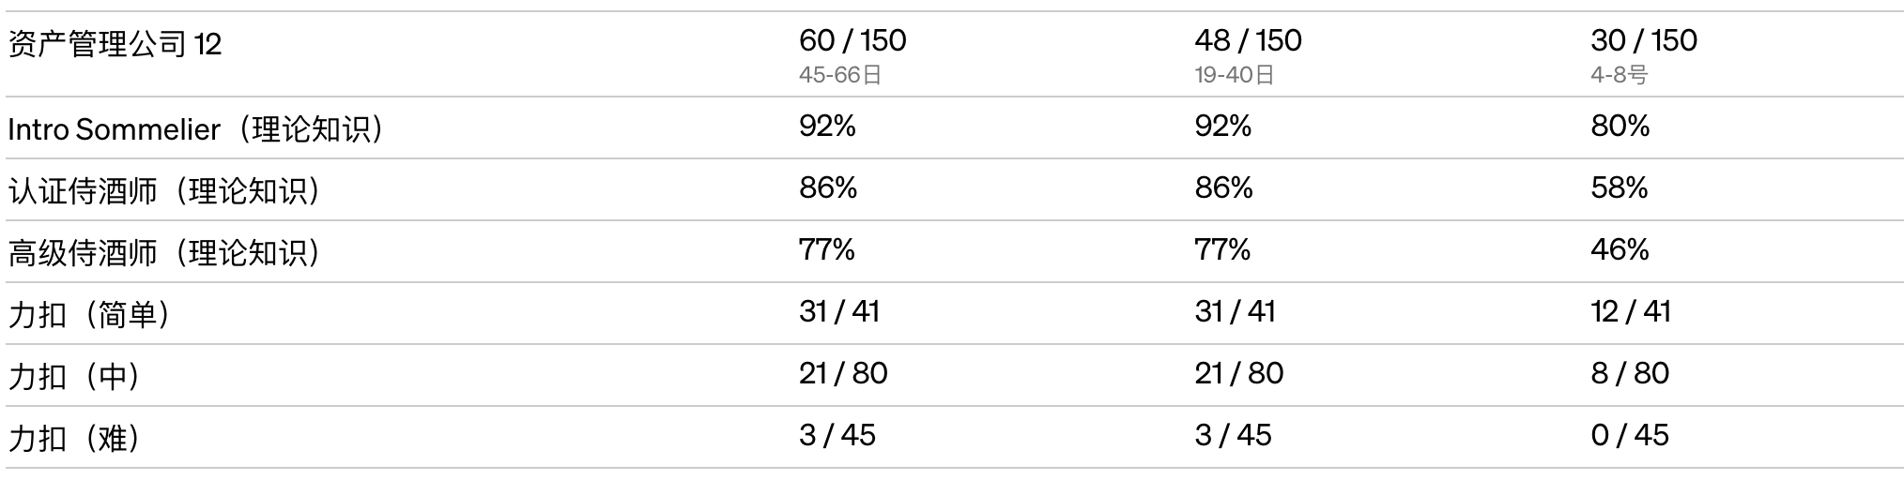Click the 力扣（中）row label
The width and height of the screenshot is (1904, 480).
point(76,377)
